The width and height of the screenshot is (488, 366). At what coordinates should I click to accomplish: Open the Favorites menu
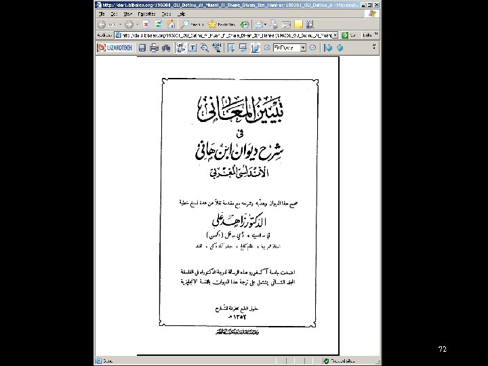pos(146,14)
